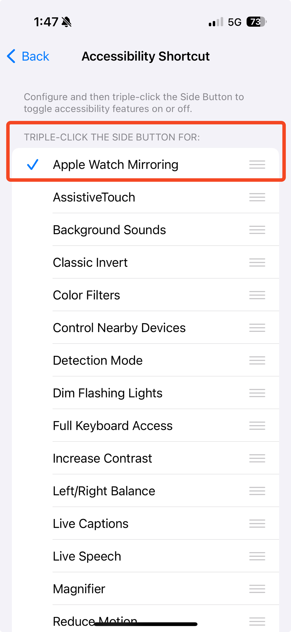The image size is (291, 632).
Task: Enable Color Filters for triple-click
Action: 86,295
